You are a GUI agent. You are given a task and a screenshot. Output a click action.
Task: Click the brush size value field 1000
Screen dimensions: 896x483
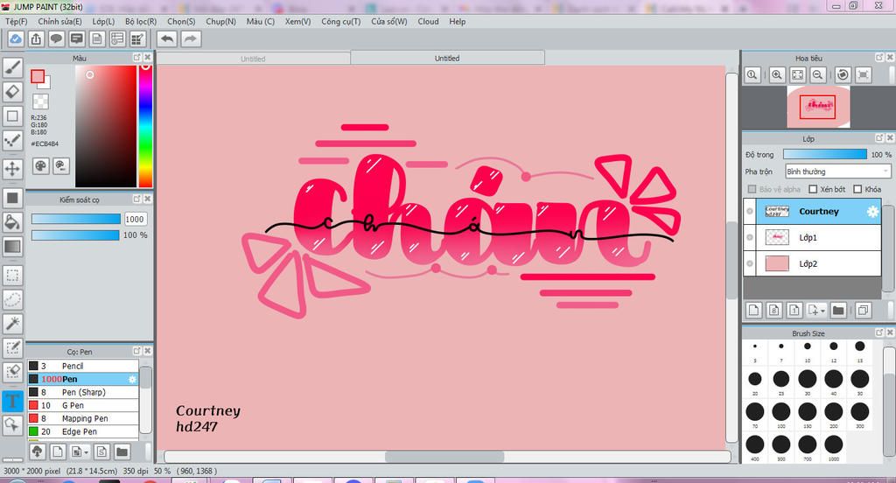(x=135, y=219)
